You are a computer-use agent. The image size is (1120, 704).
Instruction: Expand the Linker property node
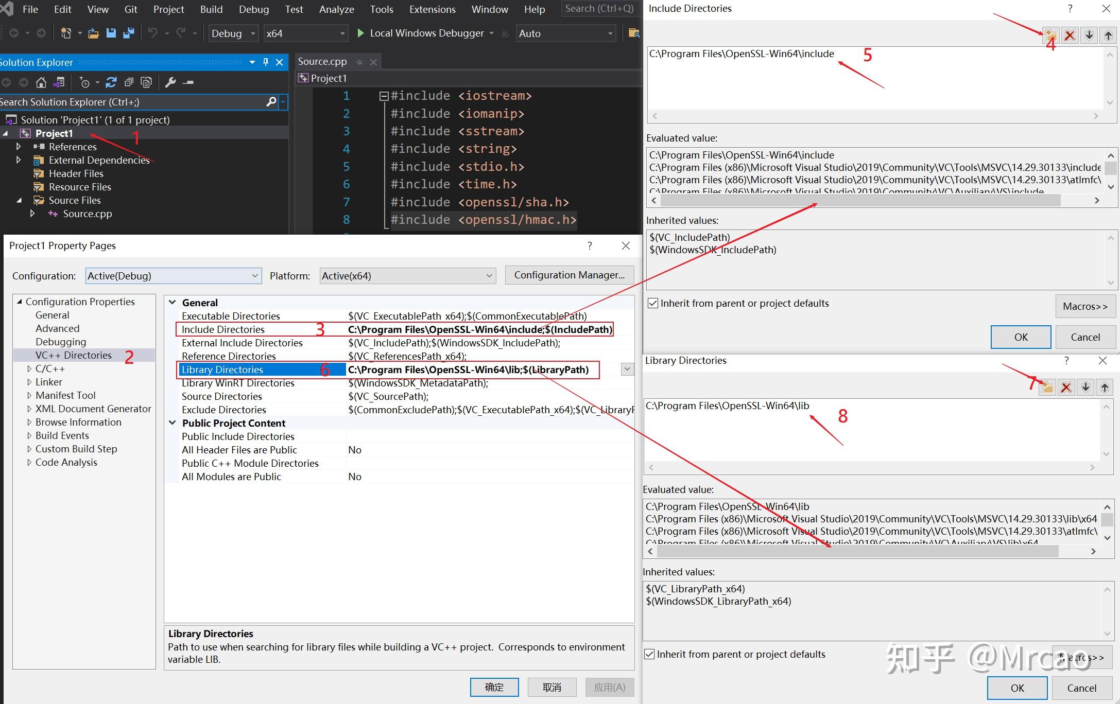pos(29,382)
